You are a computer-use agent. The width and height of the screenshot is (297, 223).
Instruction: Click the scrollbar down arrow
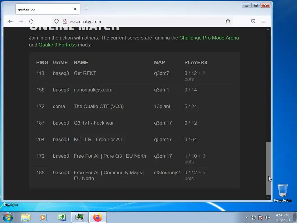point(268,197)
